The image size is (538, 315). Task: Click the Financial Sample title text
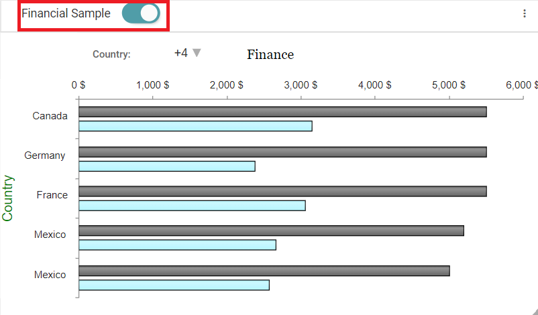tap(66, 13)
